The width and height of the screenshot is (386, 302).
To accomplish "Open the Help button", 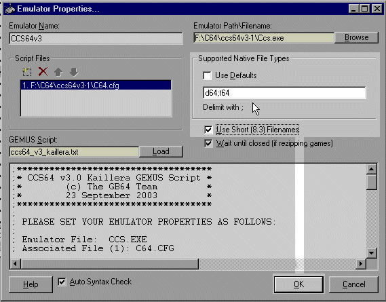I will tap(31, 284).
